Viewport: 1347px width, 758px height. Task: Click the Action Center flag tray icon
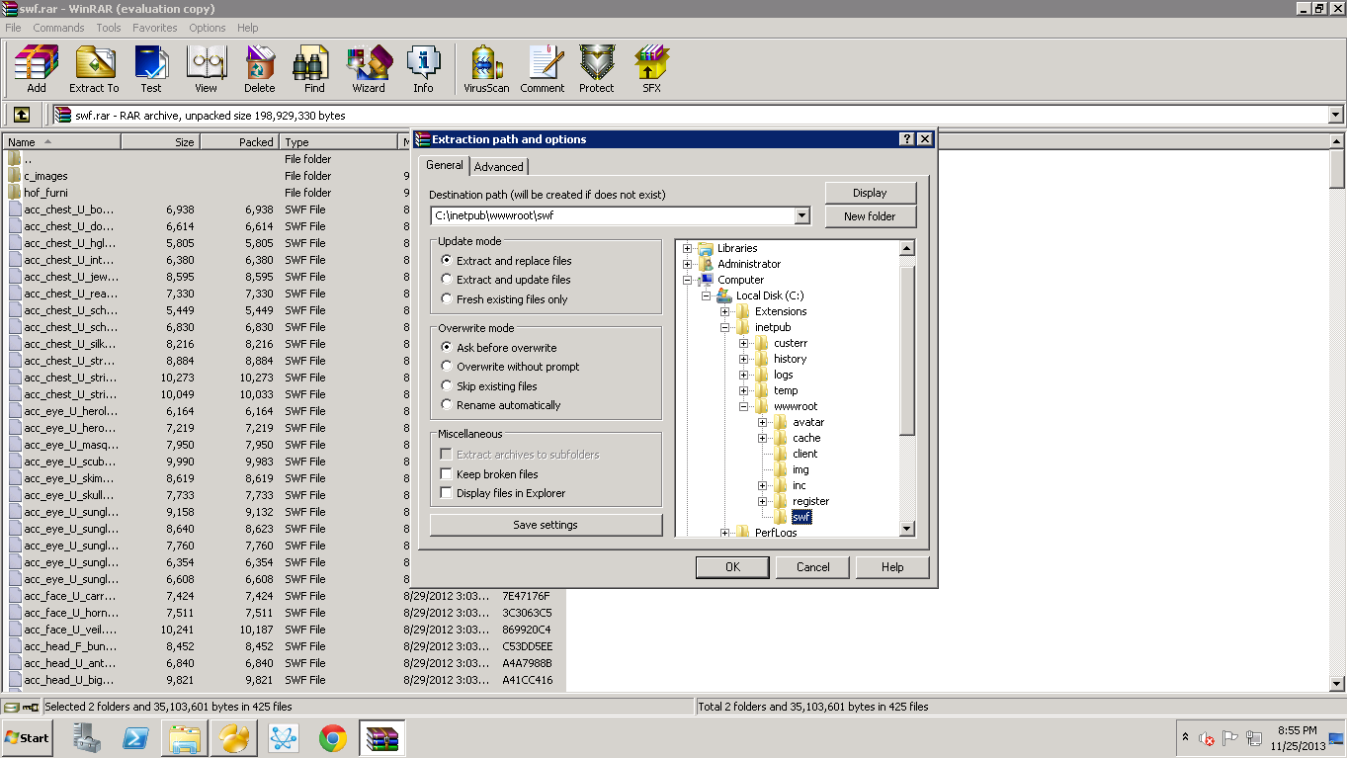[1230, 738]
